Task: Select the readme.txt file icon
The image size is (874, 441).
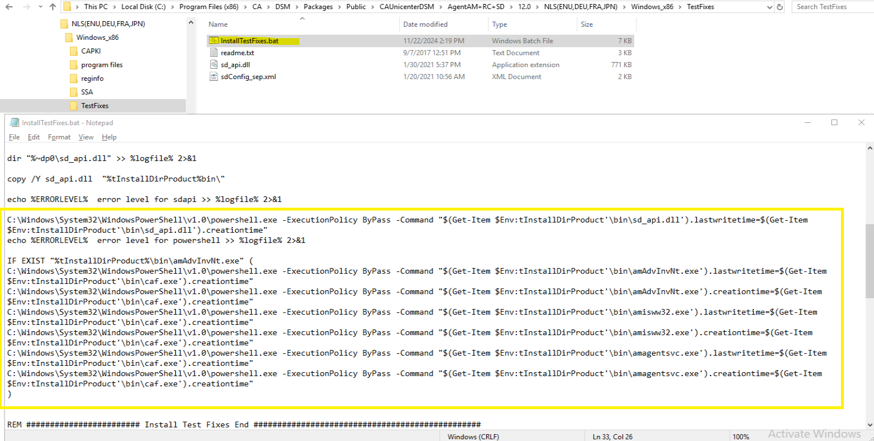Action: pos(214,53)
